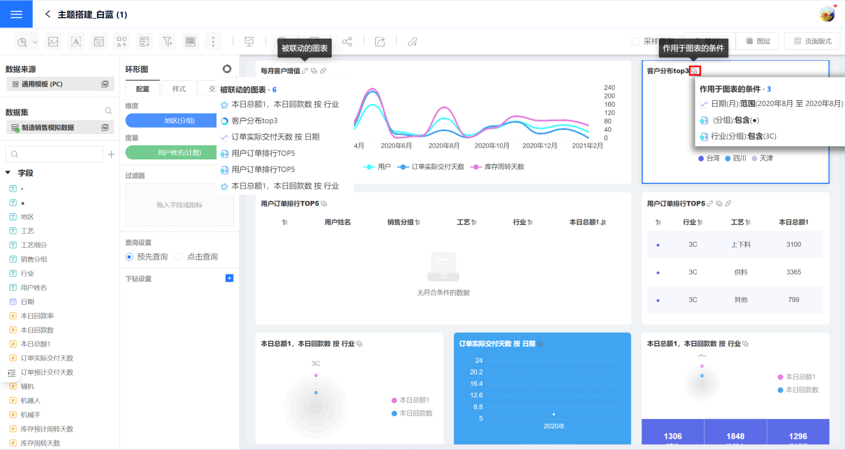Click the add image toolbar icon
This screenshot has width=845, height=450.
pos(53,42)
